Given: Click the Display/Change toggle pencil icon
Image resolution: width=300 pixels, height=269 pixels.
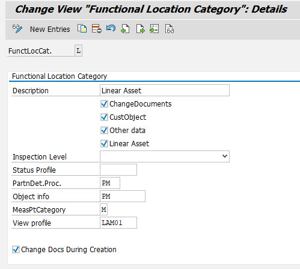Looking at the screenshot, I should pos(17,29).
